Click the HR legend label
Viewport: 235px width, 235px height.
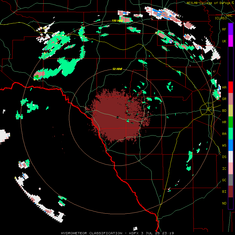(x=224, y=122)
